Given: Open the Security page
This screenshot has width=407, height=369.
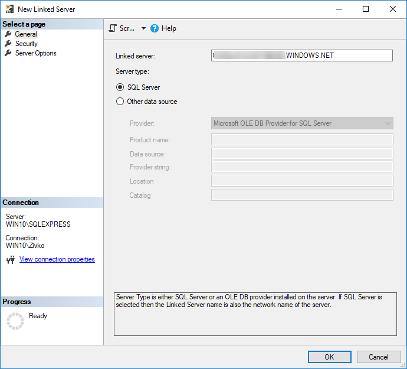Looking at the screenshot, I should coord(26,44).
